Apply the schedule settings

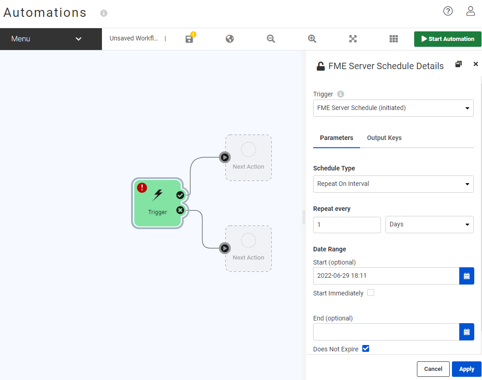467,369
